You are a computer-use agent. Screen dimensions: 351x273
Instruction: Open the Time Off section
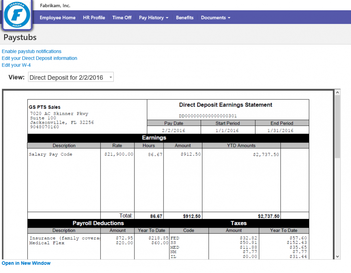click(x=122, y=18)
